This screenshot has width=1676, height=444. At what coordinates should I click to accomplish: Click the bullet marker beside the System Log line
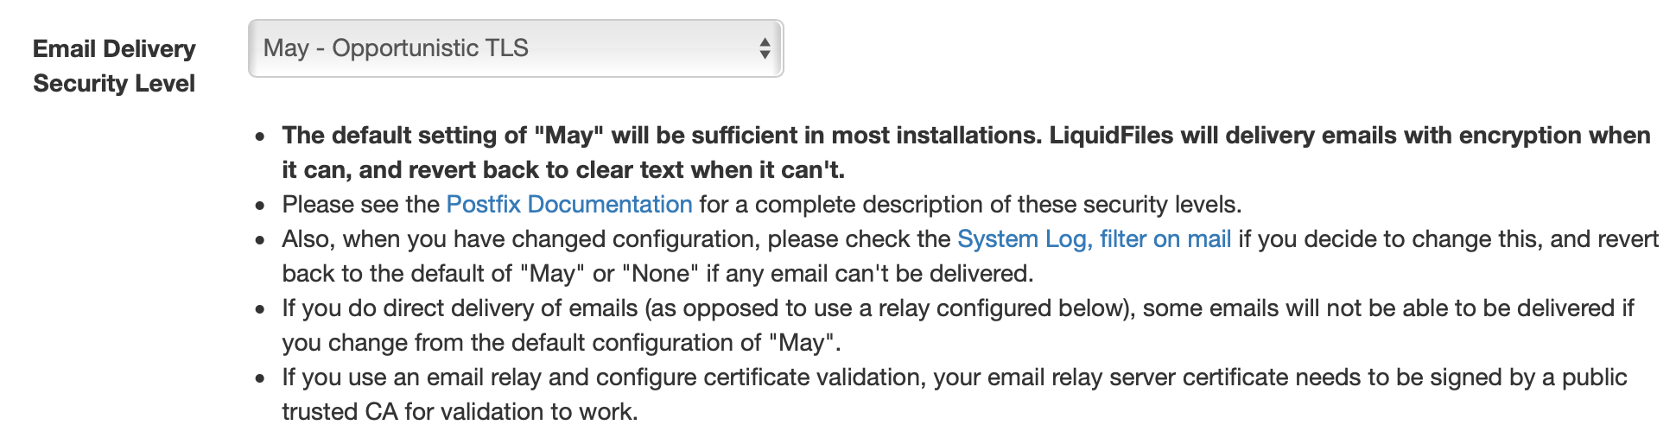coord(260,241)
